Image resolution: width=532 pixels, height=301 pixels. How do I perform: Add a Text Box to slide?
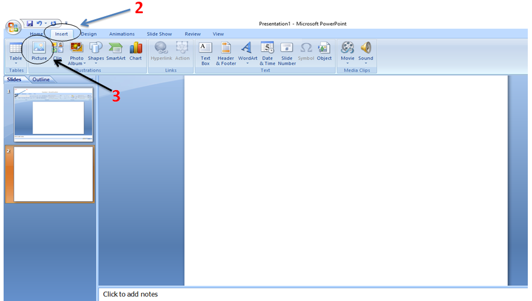pos(205,53)
